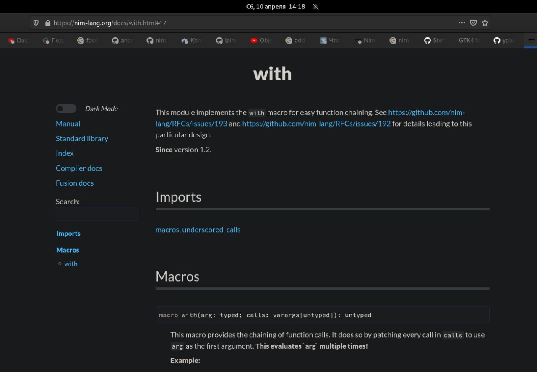The width and height of the screenshot is (537, 372).
Task: Open the Manual sidebar link
Action: click(x=68, y=124)
